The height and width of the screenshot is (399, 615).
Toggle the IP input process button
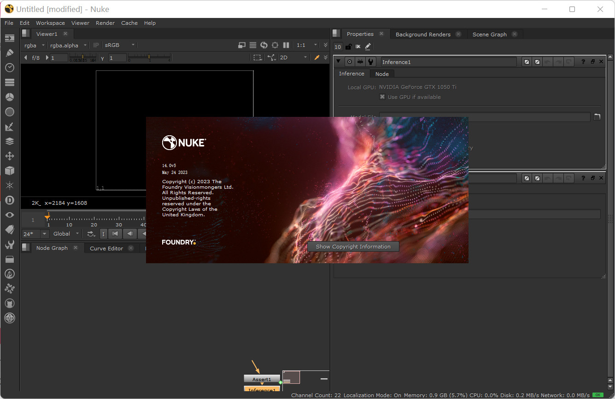(x=96, y=45)
